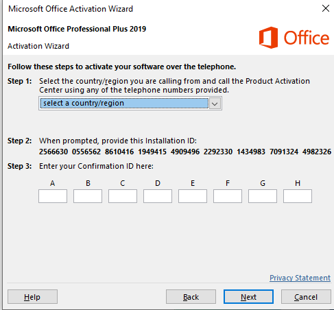
Task: Click 'Microsoft Office Activation Wizard' title text
Action: pos(71,9)
